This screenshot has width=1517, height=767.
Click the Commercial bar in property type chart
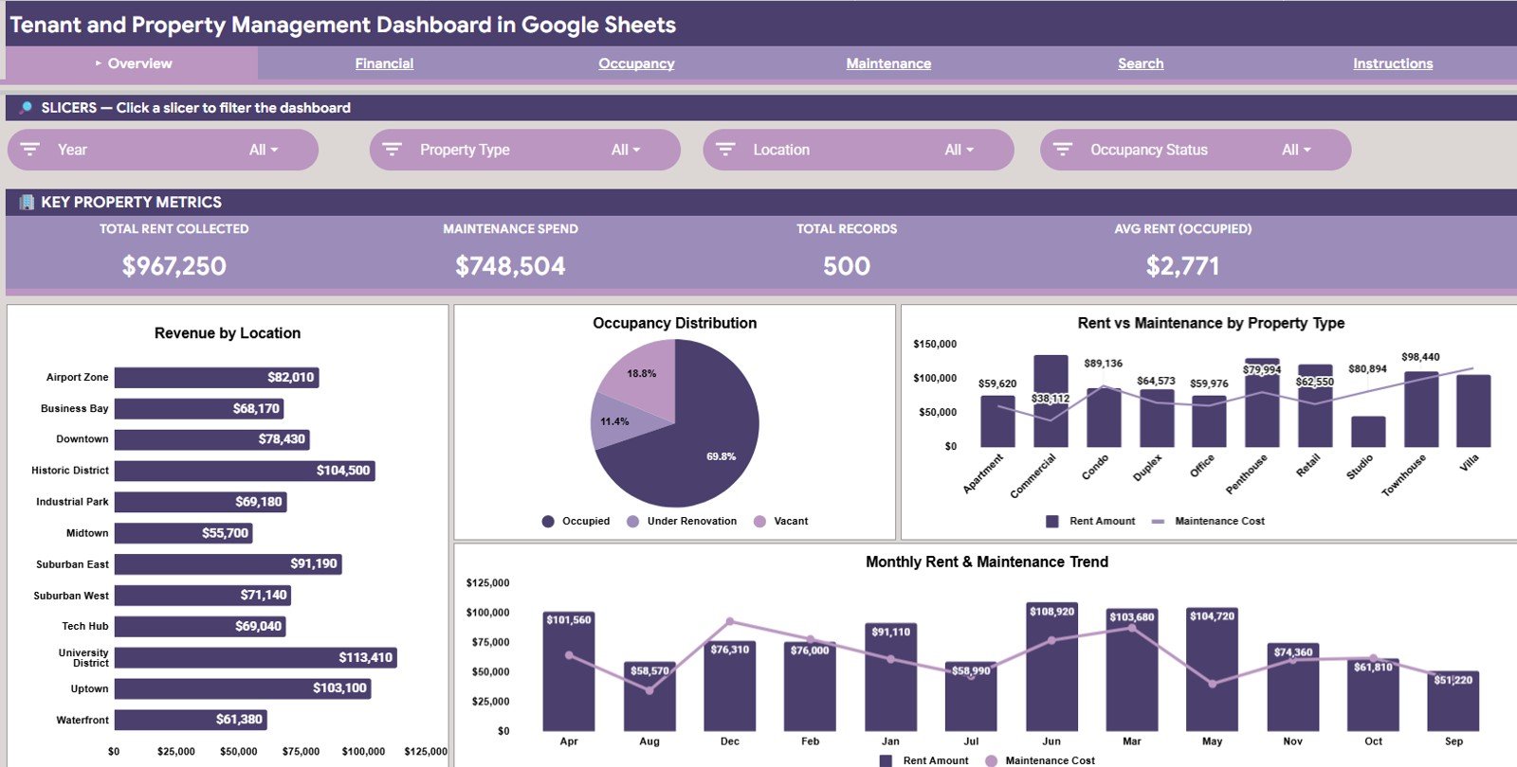pyautogui.click(x=1051, y=401)
